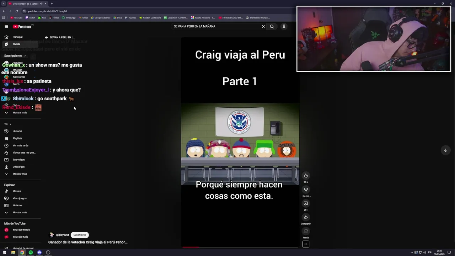Open File Explorer from the taskbar

pyautogui.click(x=13, y=252)
